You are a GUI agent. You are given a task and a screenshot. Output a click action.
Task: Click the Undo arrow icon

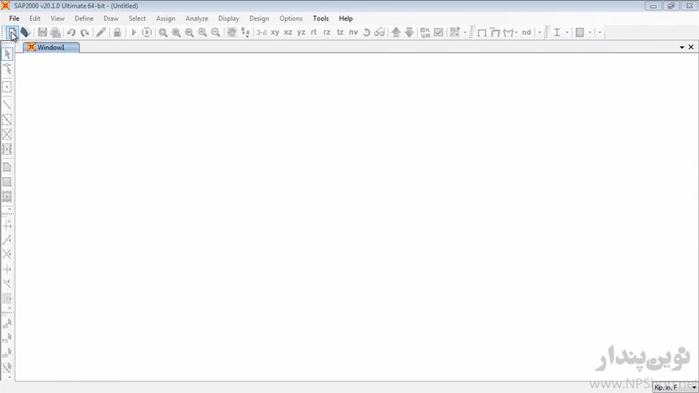71,33
